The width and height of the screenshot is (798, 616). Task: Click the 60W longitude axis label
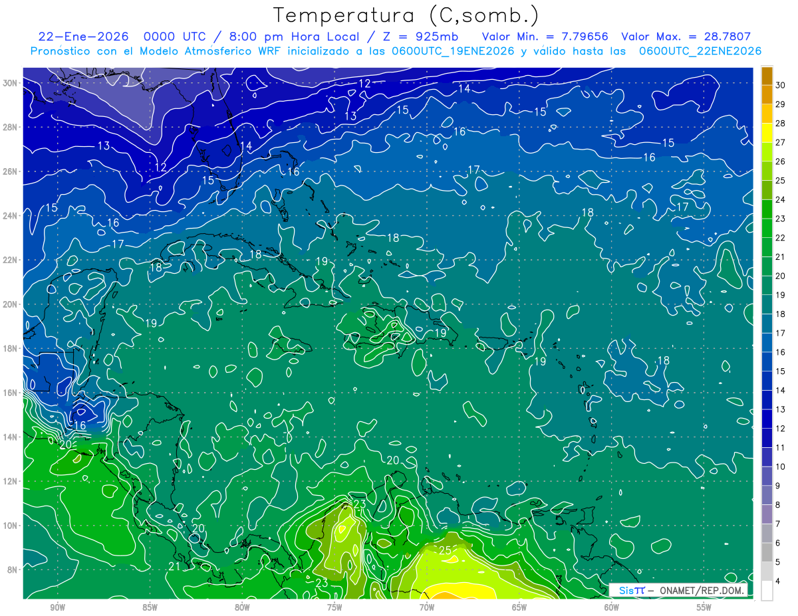tap(612, 607)
